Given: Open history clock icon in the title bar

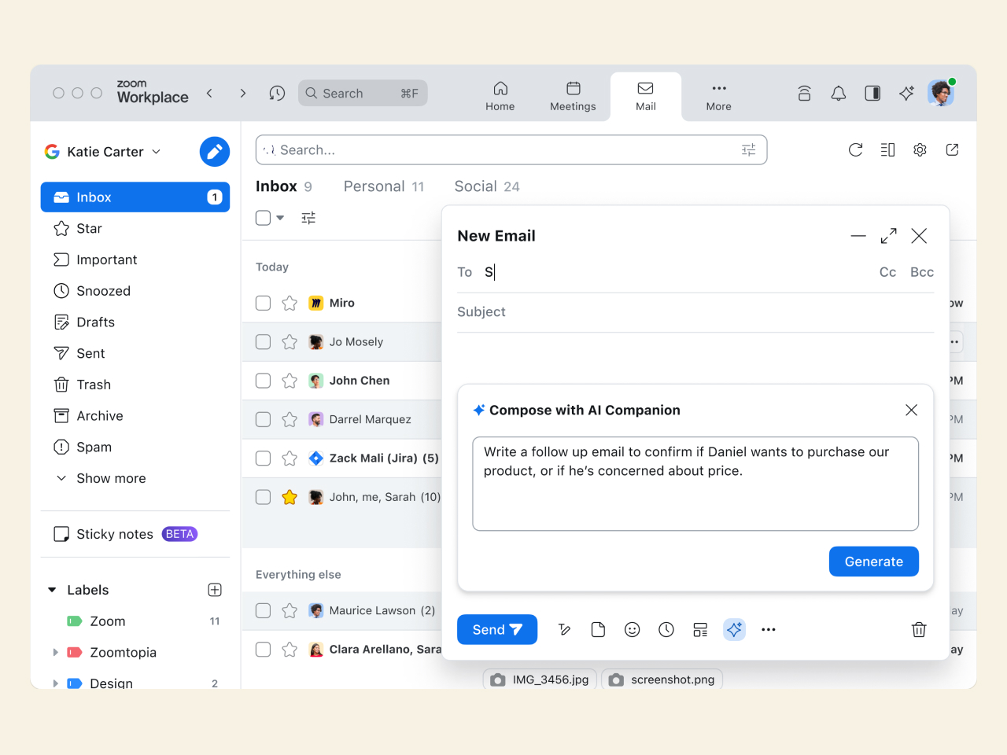Looking at the screenshot, I should [x=277, y=94].
